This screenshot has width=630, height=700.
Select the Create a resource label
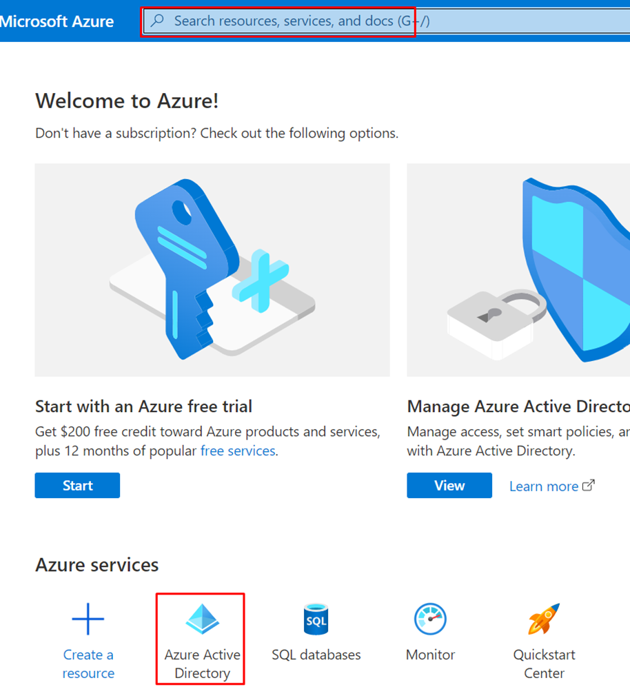click(x=88, y=664)
